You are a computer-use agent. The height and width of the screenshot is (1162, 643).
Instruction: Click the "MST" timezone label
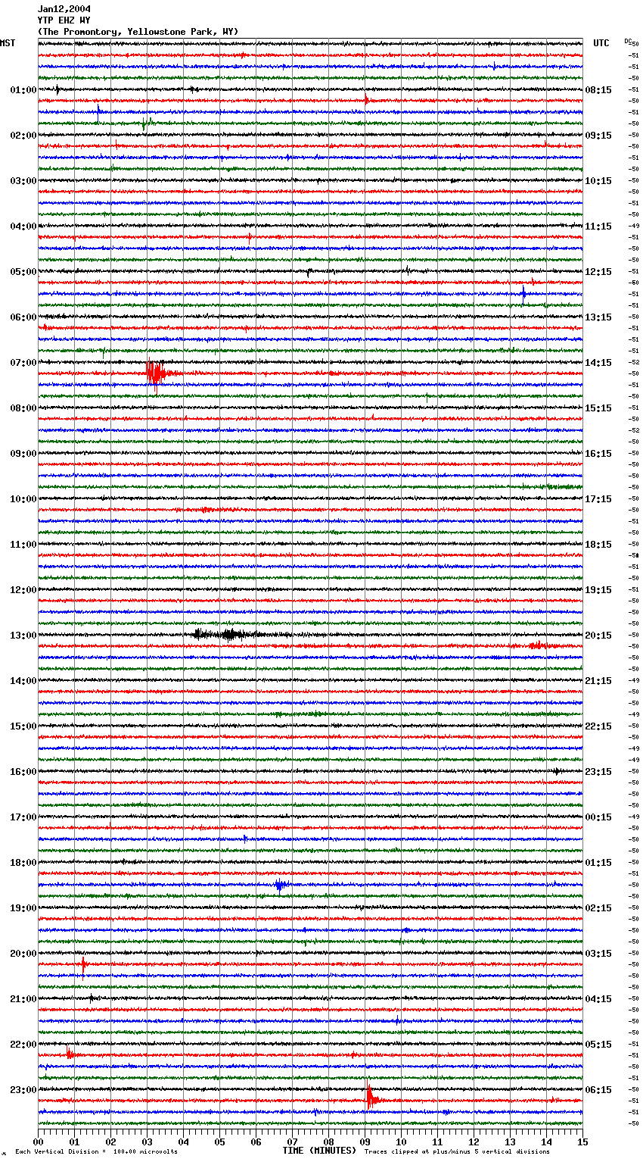8,43
